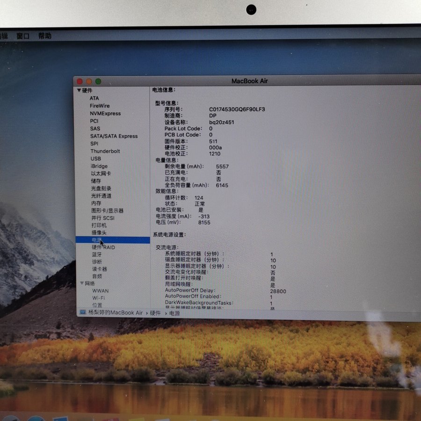Collapse the 硬件 section triangle
The image size is (421, 421).
tap(79, 90)
